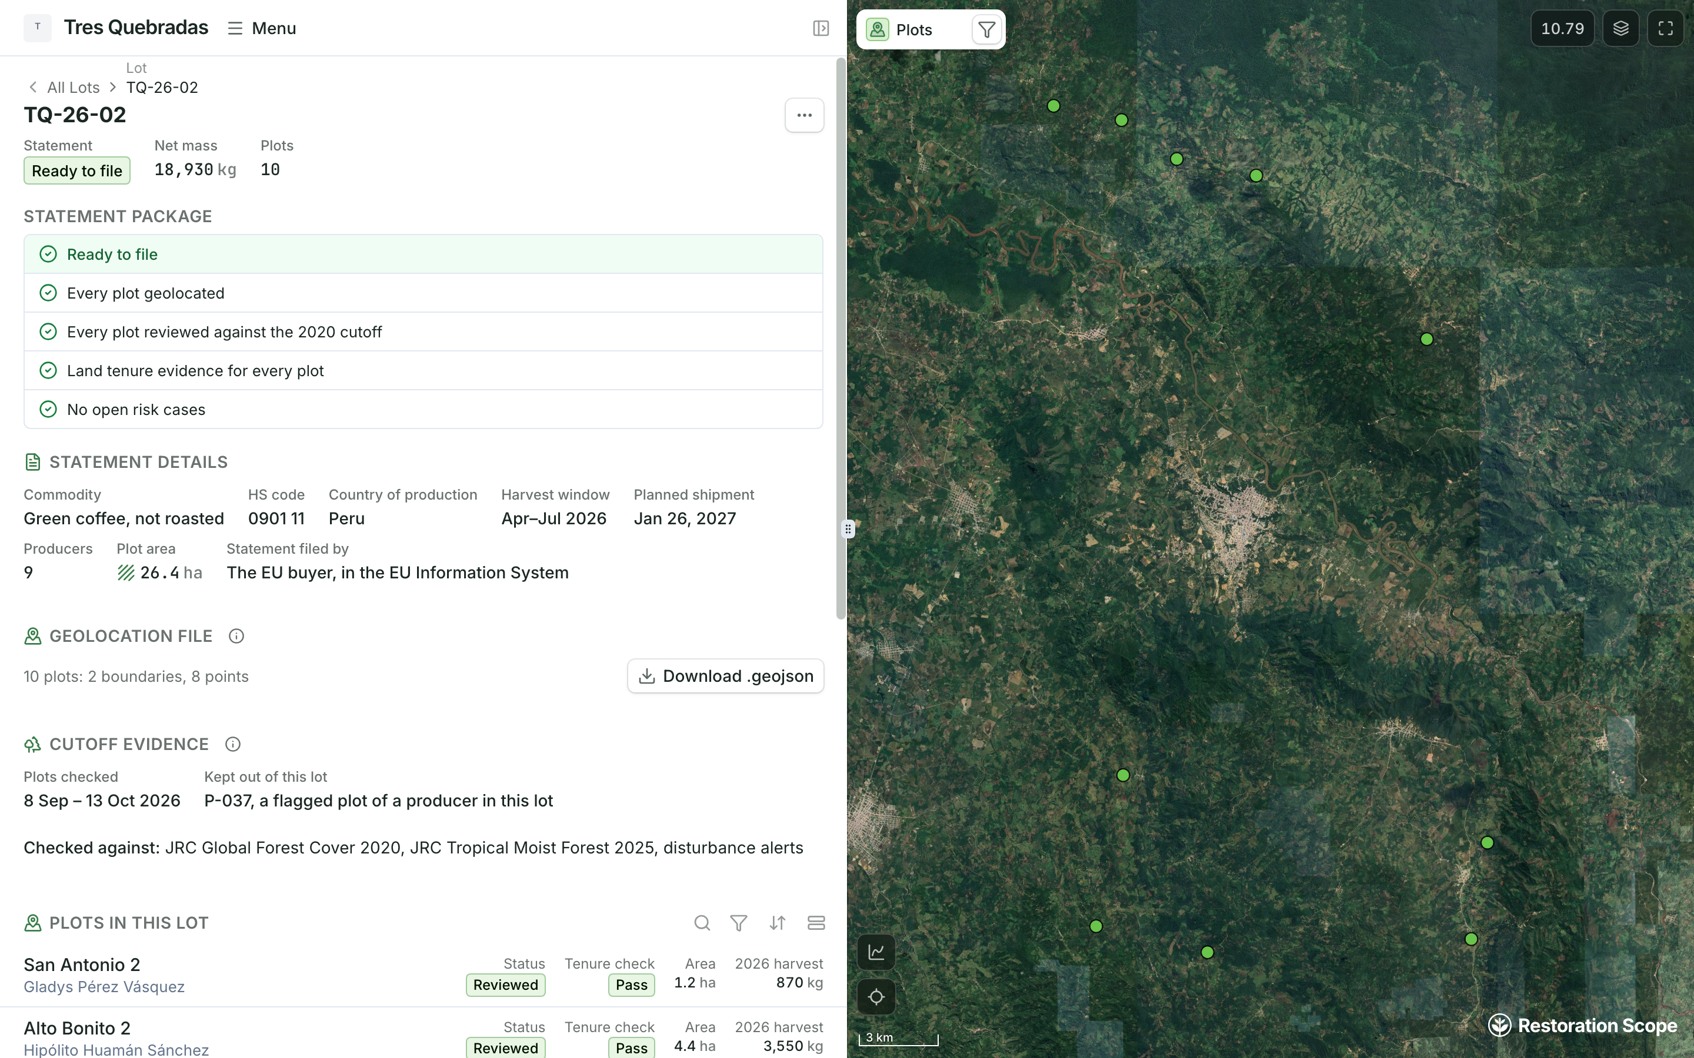
Task: Open the Plots layer selector on the map
Action: tap(913, 29)
